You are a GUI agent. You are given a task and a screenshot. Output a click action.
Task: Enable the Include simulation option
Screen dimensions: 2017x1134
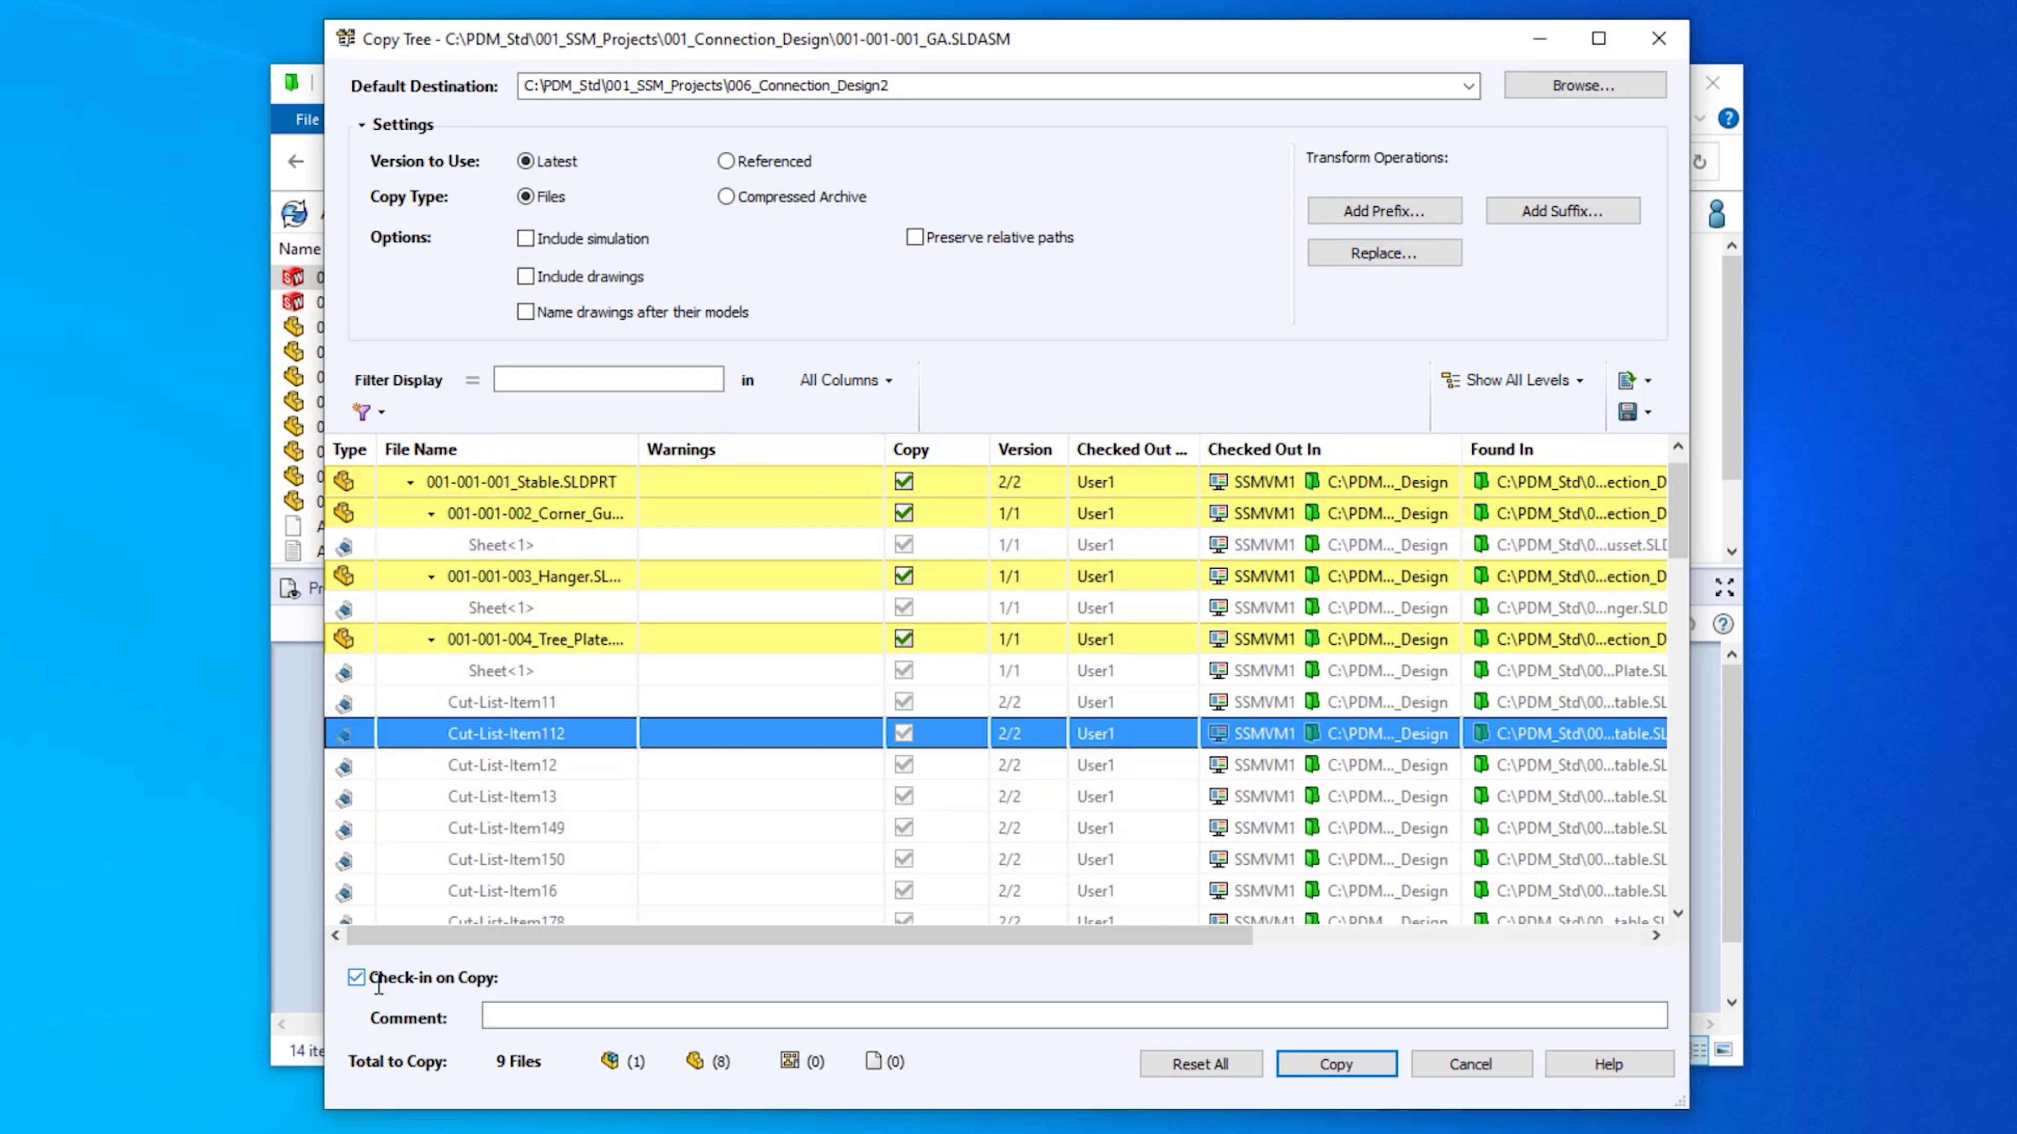pos(525,238)
